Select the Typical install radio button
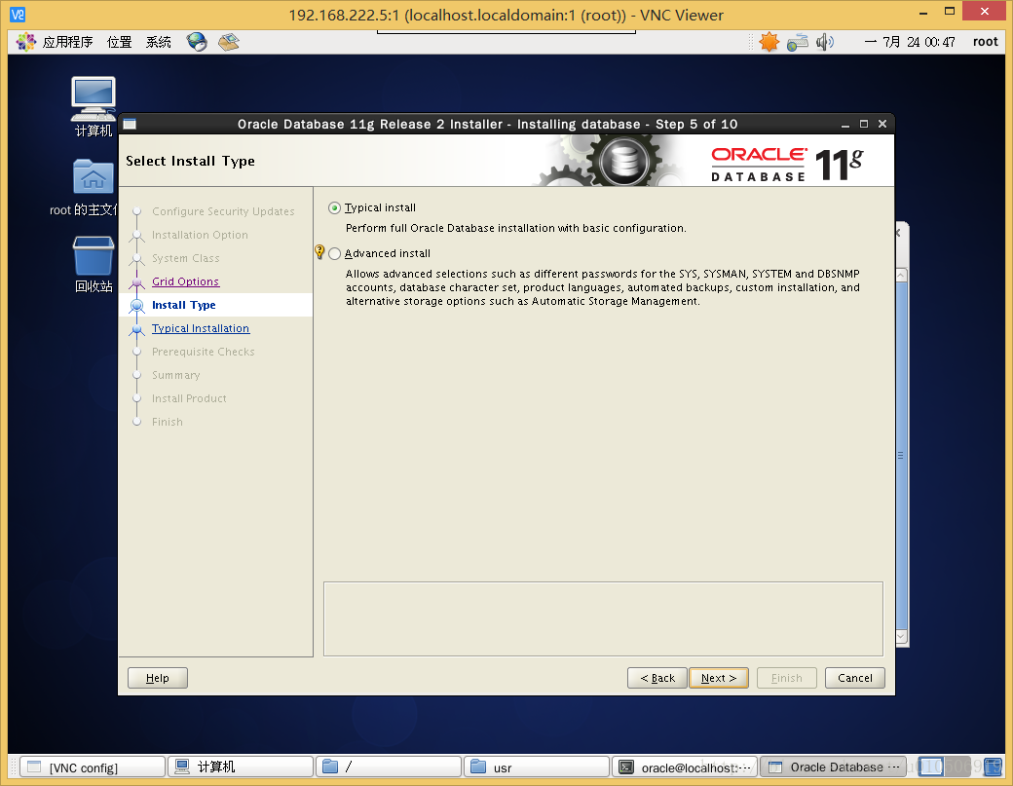This screenshot has width=1013, height=786. click(334, 208)
